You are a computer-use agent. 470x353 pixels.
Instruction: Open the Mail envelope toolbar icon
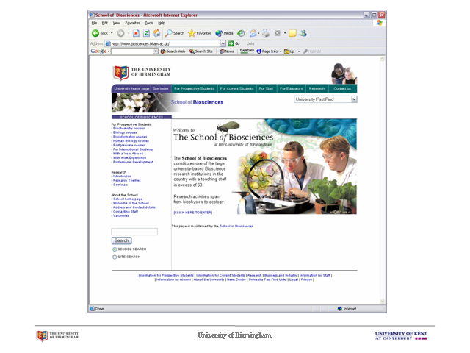coord(253,33)
